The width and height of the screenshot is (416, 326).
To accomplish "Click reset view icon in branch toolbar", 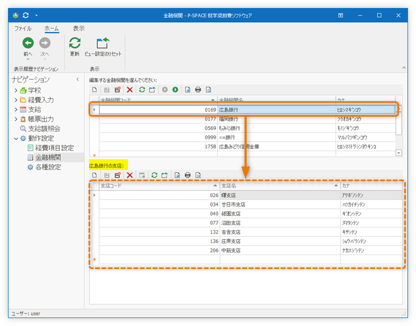I will pyautogui.click(x=165, y=175).
